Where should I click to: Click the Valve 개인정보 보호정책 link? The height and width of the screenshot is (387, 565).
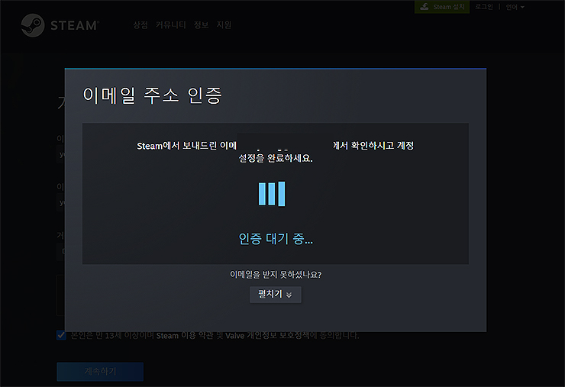tap(267, 335)
